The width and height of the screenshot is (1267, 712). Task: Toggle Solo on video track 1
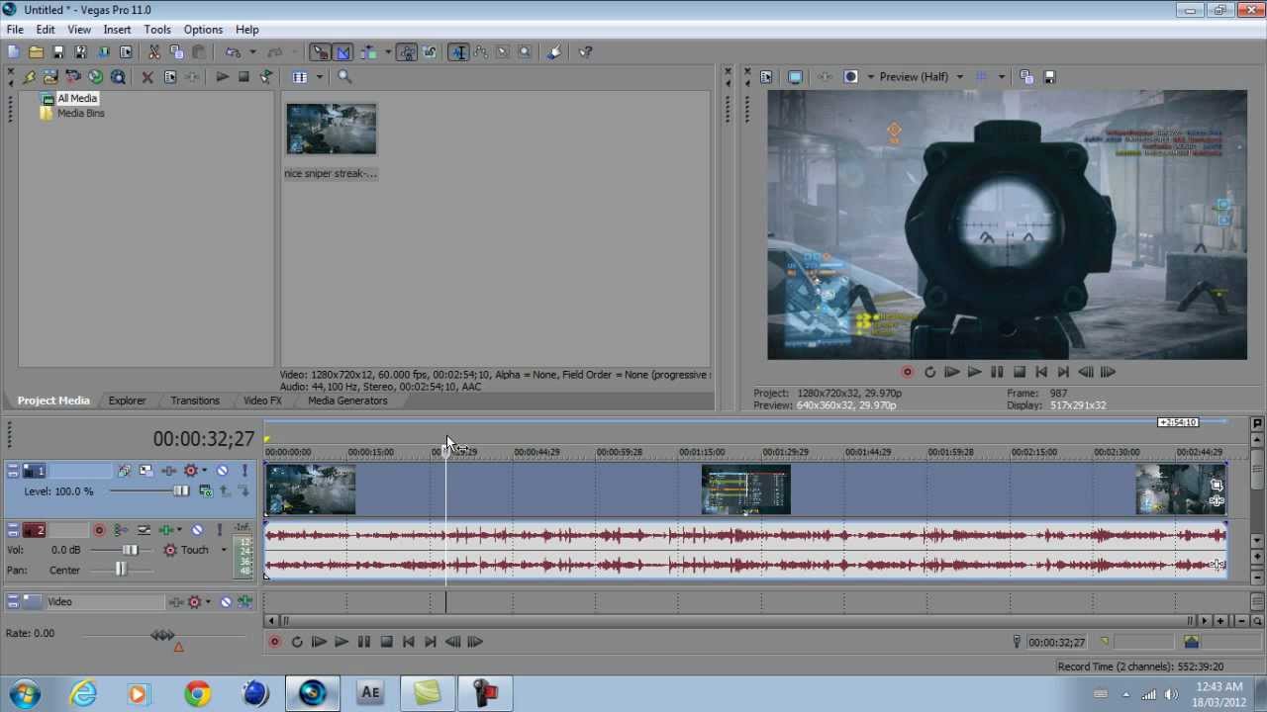[244, 471]
